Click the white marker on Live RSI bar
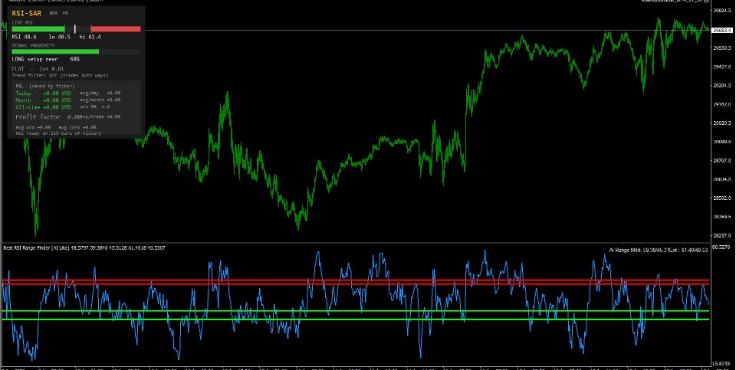 [74, 29]
